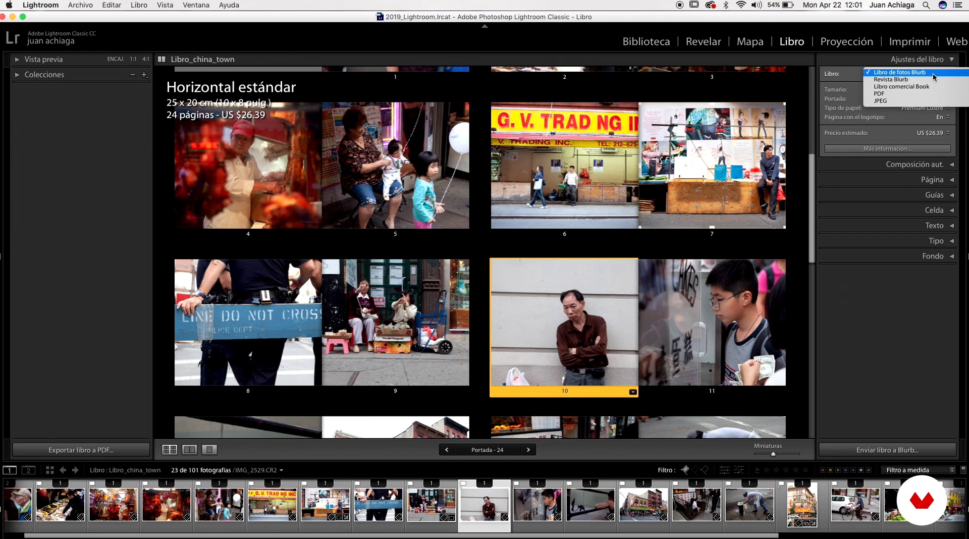The image size is (969, 539).
Task: Filter by green color label
Action: (838, 470)
